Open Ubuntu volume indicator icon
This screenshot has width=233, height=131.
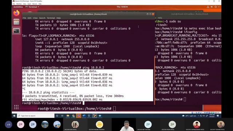click(x=212, y=7)
